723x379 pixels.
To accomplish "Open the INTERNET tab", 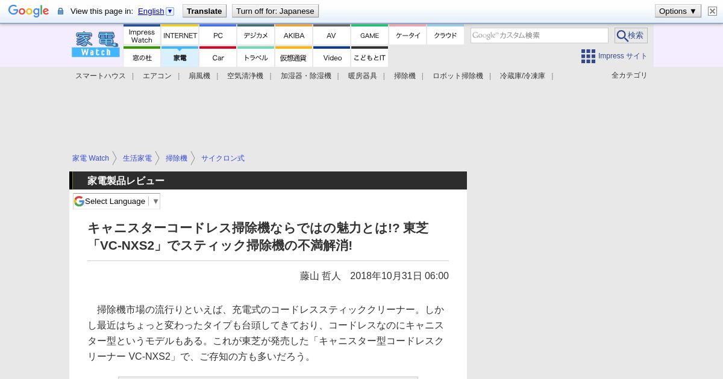I will [180, 35].
